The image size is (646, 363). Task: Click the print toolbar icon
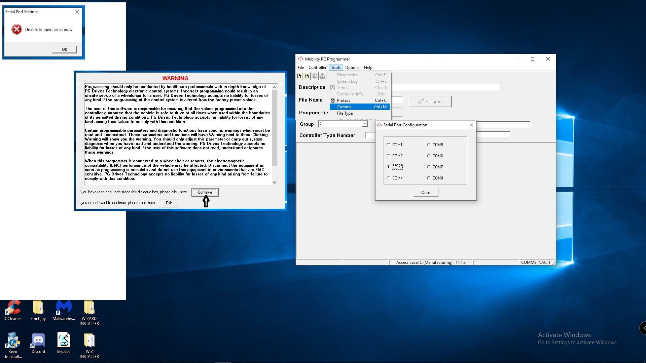point(322,76)
